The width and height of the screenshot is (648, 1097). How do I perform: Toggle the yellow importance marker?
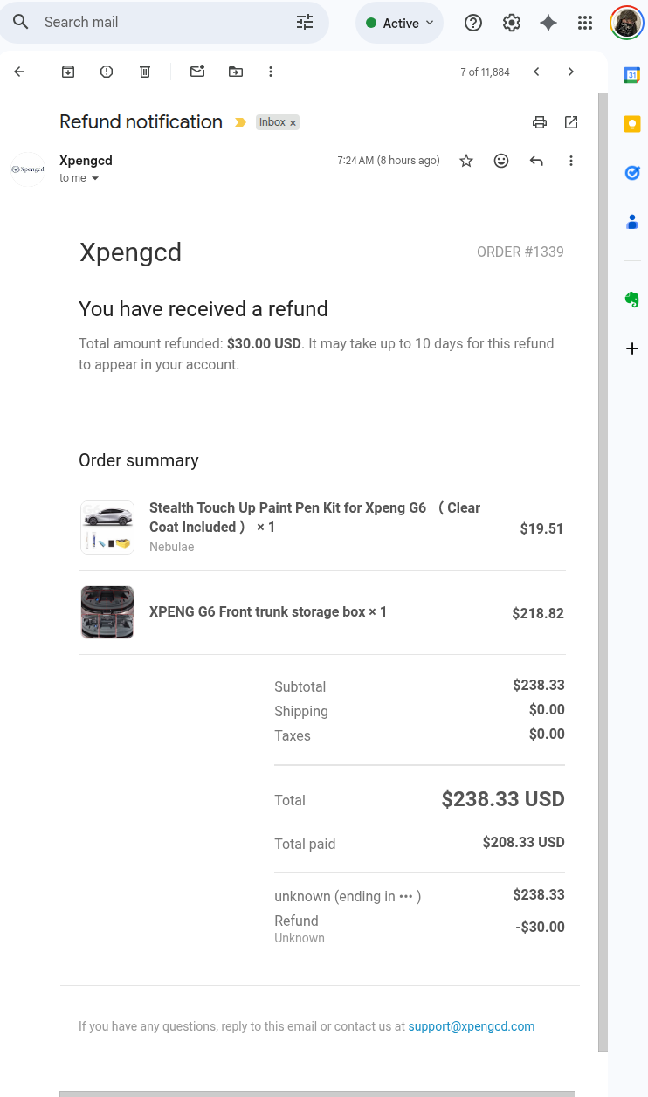[240, 122]
